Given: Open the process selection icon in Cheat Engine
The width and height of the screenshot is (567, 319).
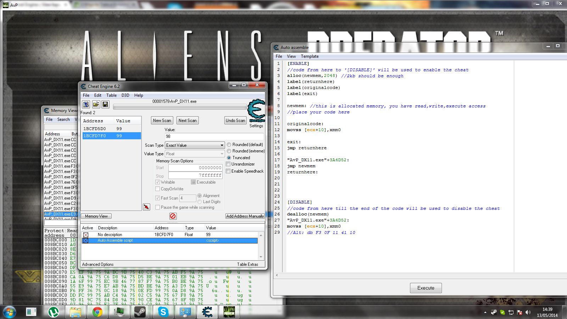Looking at the screenshot, I should click(x=86, y=104).
